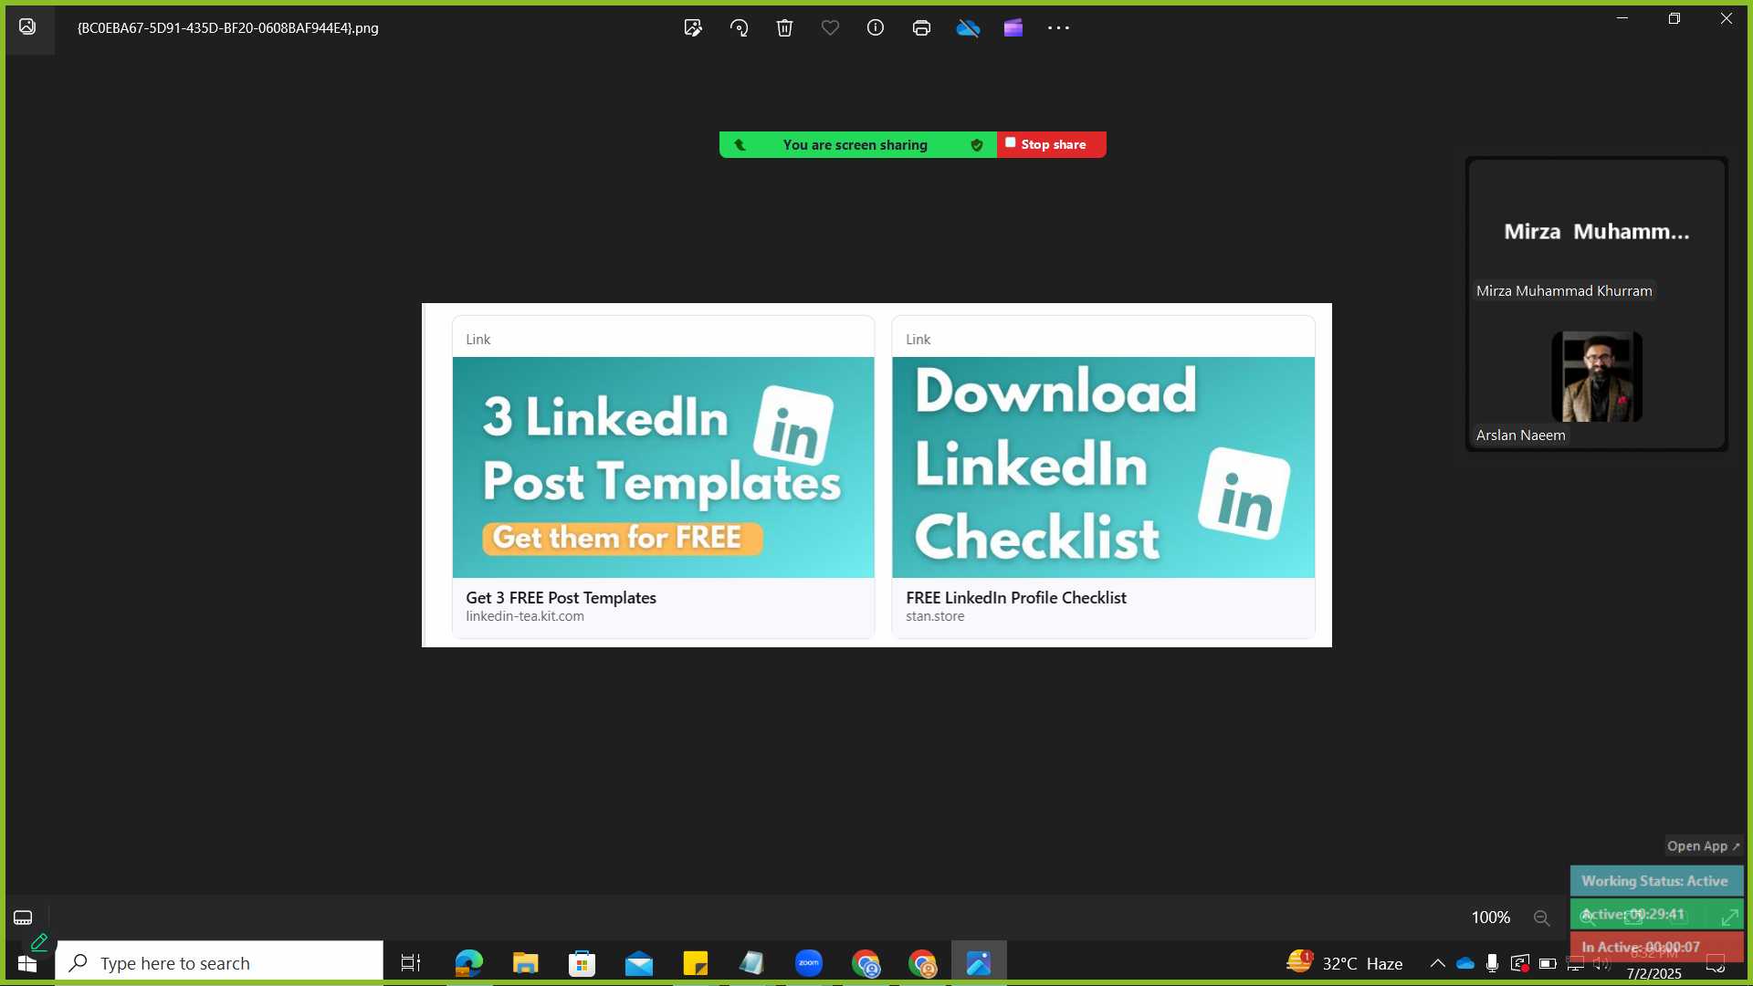Click the green pen overlay icon above Start
Screen dimensions: 1753x986
[38, 942]
